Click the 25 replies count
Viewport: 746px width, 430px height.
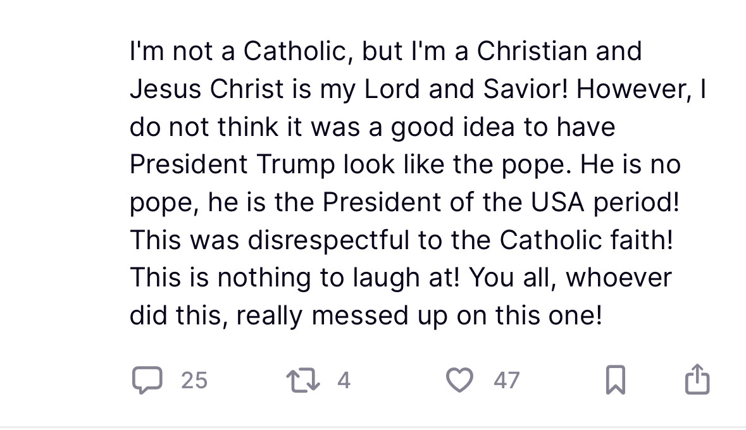194,381
